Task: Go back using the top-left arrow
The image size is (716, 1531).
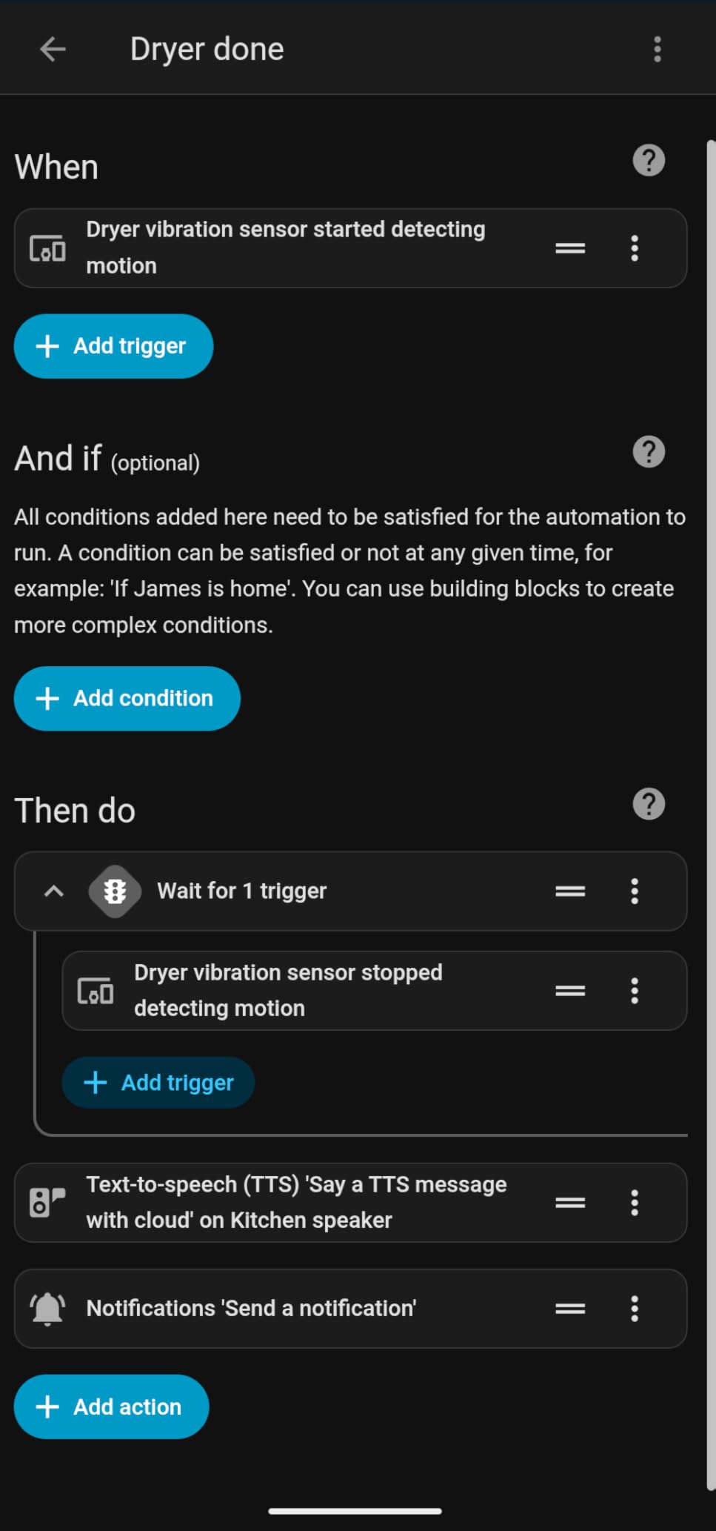Action: pyautogui.click(x=53, y=50)
